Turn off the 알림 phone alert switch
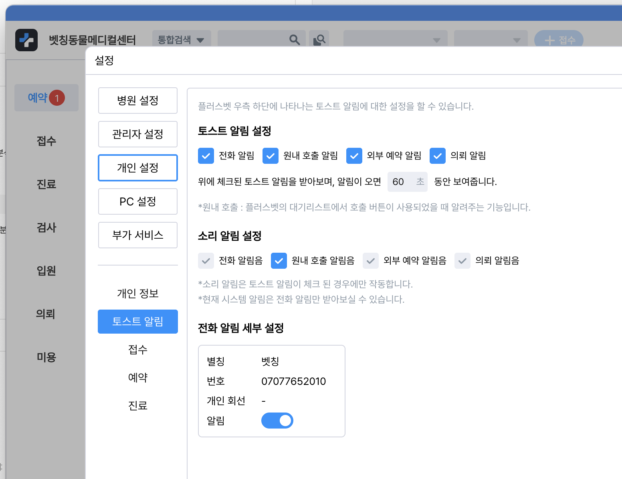622x479 pixels. click(x=277, y=421)
